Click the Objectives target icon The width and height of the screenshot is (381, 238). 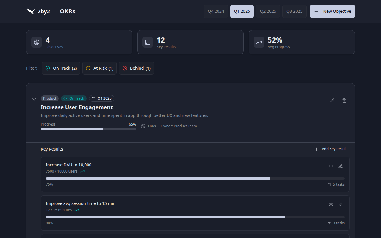36,42
